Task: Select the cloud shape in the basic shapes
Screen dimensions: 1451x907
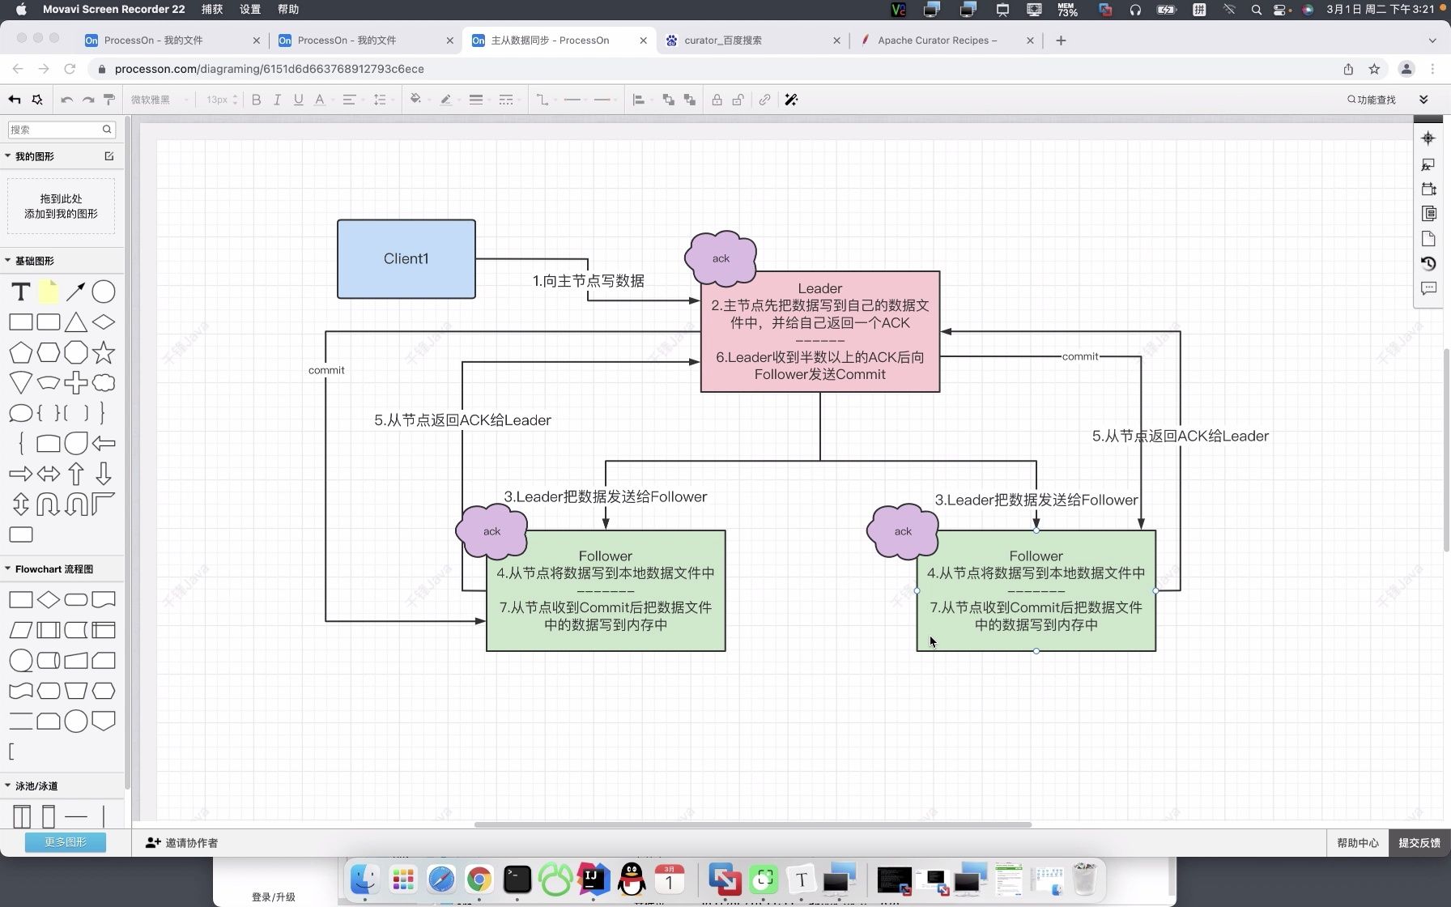Action: tap(104, 382)
